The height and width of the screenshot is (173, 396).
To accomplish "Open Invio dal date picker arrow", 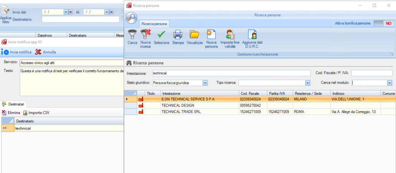I will point(66,12).
